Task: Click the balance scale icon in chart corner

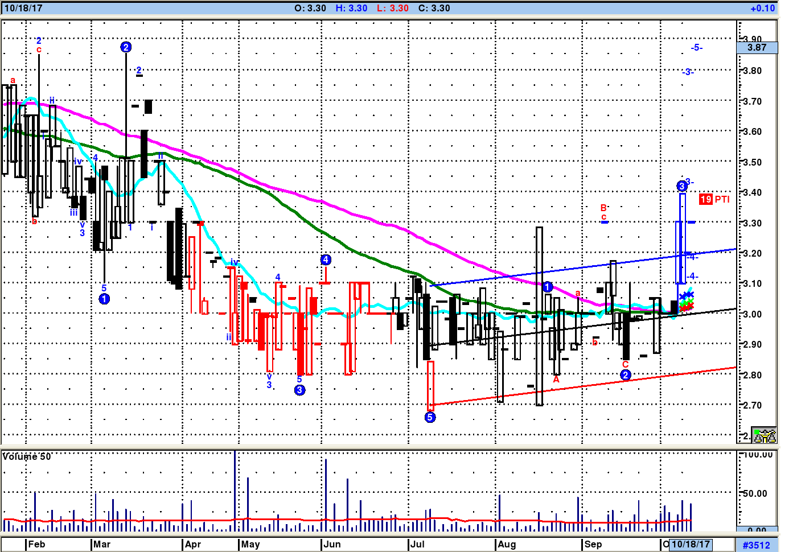Action: click(x=764, y=435)
